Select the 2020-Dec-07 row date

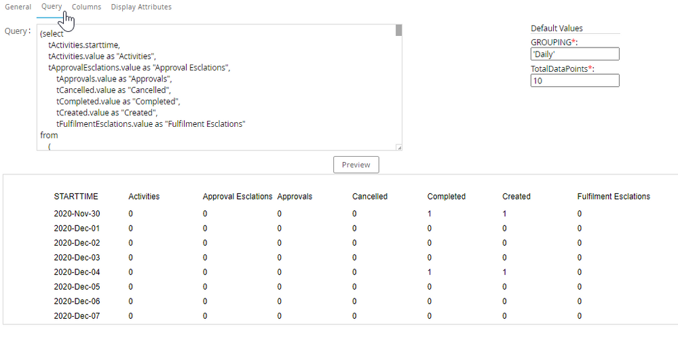point(77,316)
